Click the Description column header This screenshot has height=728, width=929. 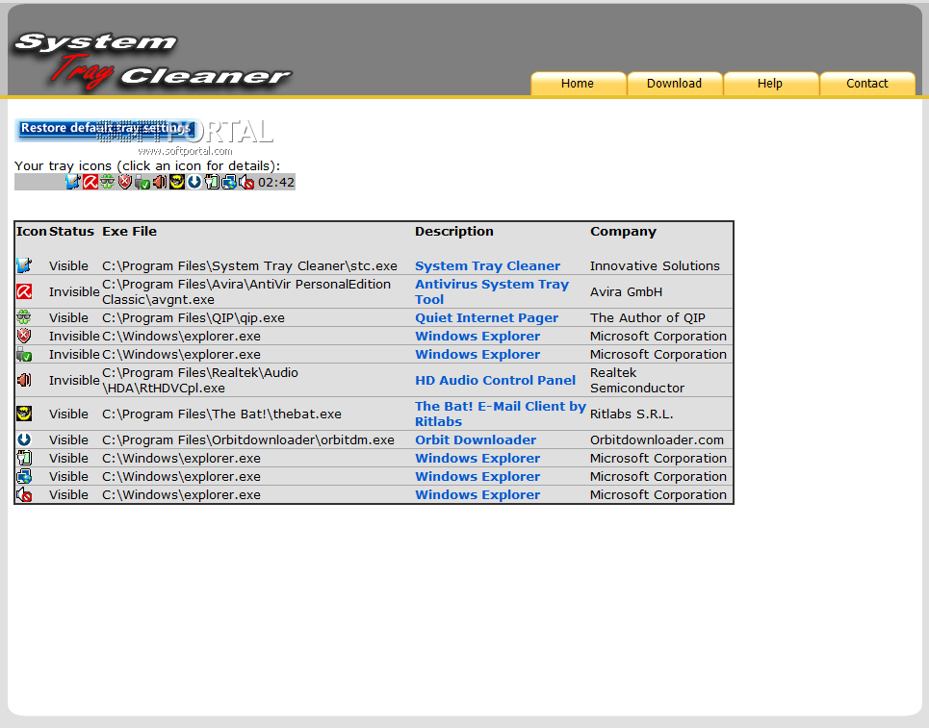point(453,232)
